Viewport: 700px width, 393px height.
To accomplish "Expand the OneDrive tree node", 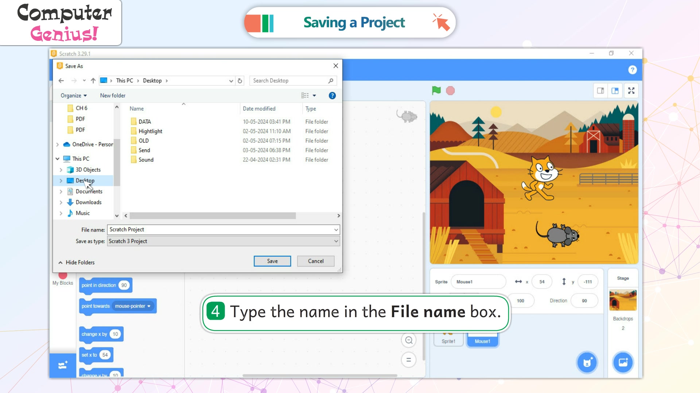I will [58, 144].
